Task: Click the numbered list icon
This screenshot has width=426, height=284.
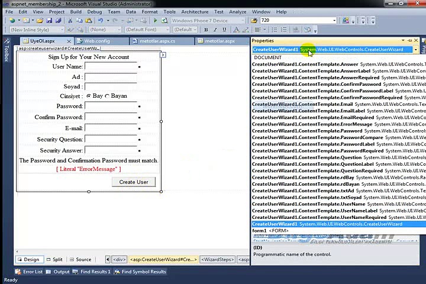Action: (283, 30)
